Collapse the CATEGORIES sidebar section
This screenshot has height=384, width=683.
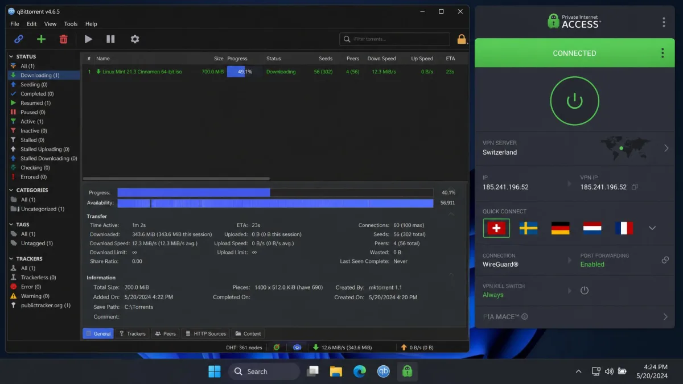(11, 190)
